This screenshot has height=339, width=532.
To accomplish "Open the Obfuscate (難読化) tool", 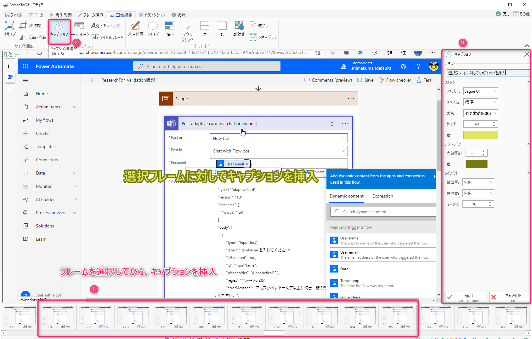I will click(x=239, y=29).
